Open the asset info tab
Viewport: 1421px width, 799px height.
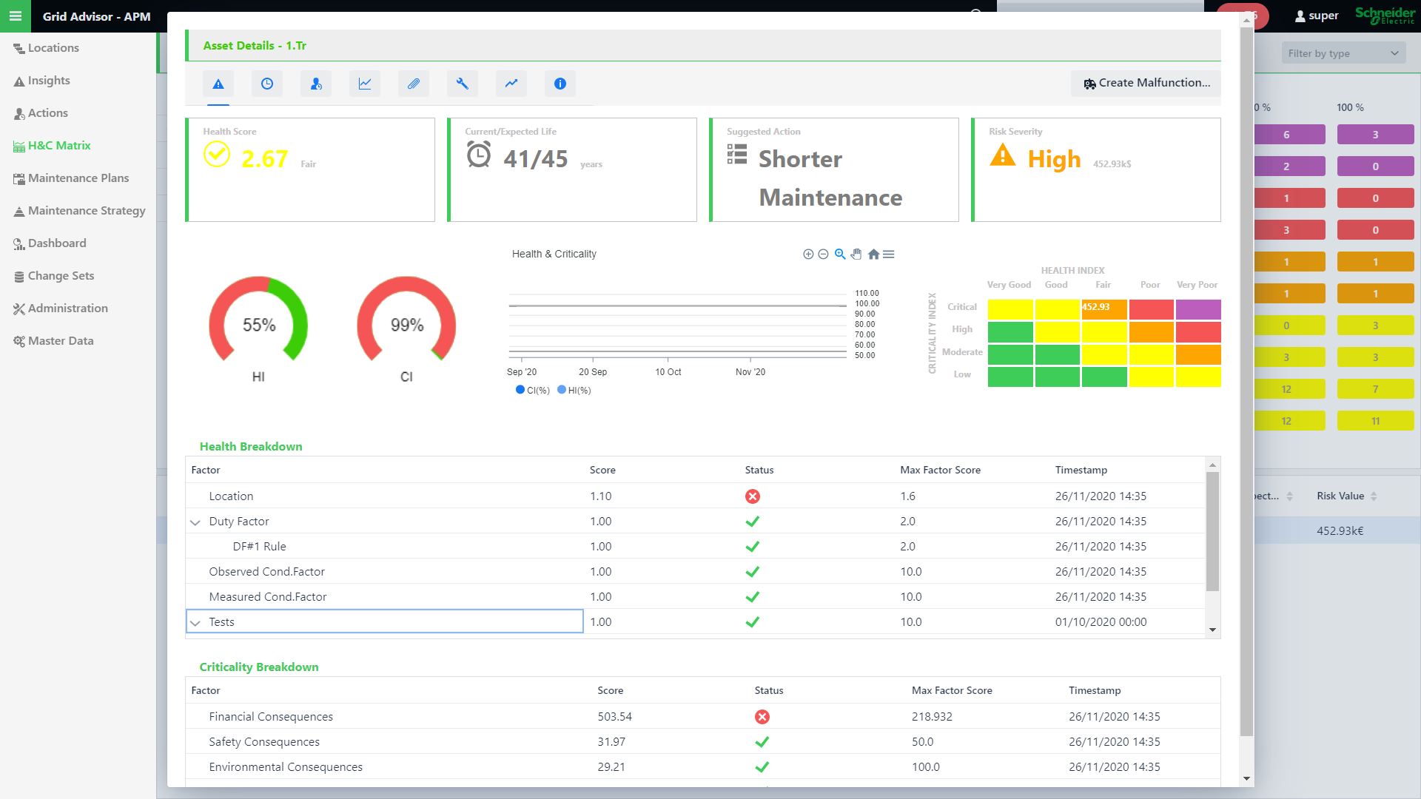coord(560,84)
